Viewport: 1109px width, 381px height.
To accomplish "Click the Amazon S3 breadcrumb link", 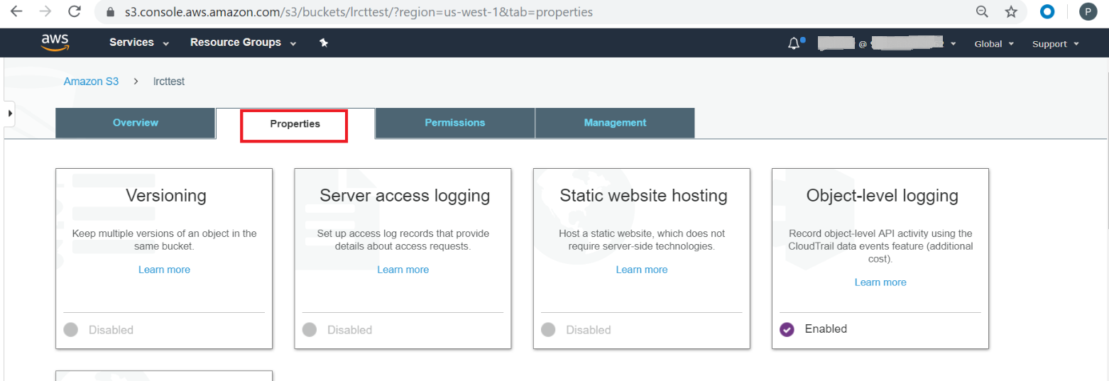I will tap(92, 82).
